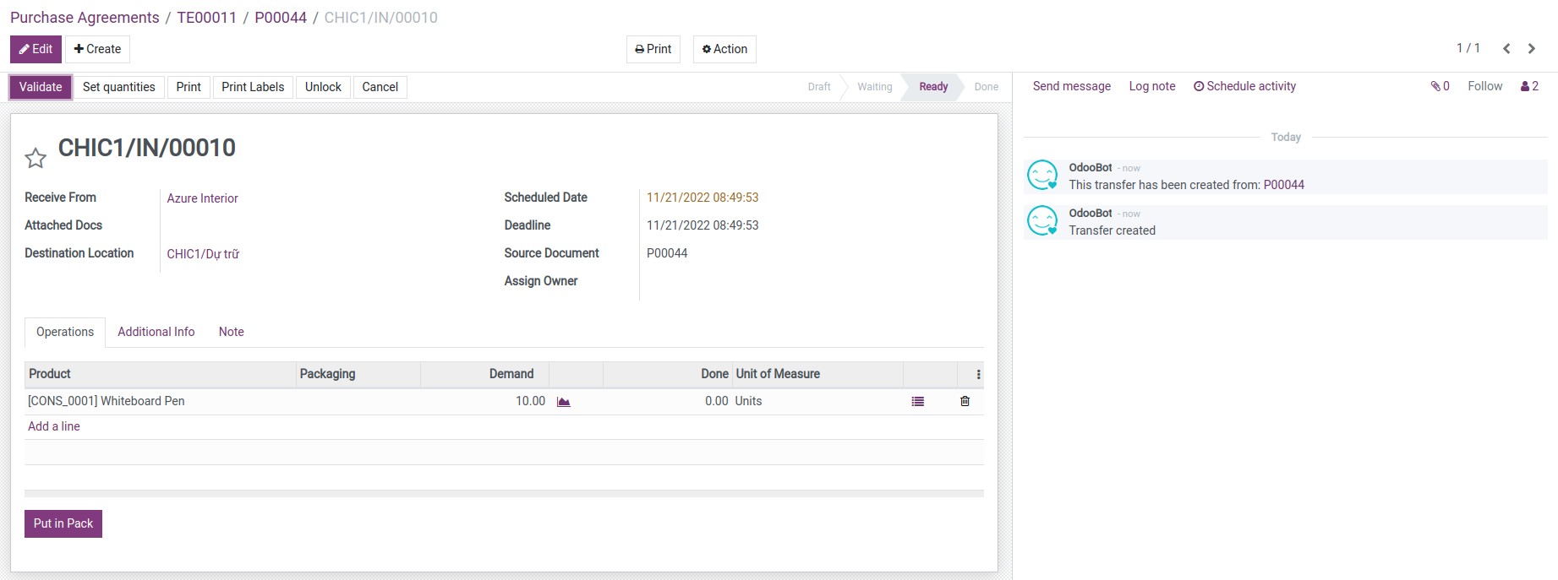Image resolution: width=1558 pixels, height=580 pixels.
Task: Set status to Done in status bar
Action: click(986, 87)
